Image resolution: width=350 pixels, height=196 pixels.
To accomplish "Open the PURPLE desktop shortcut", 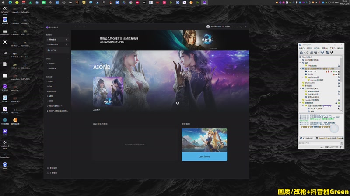I will (5, 88).
